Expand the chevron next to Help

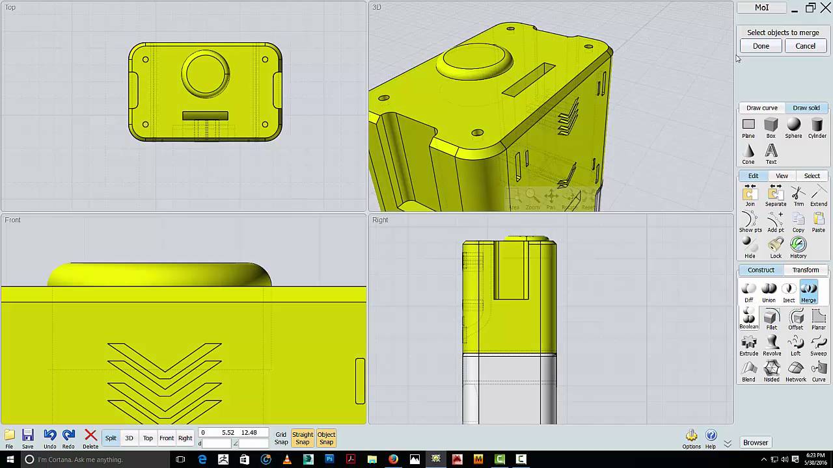pos(728,443)
